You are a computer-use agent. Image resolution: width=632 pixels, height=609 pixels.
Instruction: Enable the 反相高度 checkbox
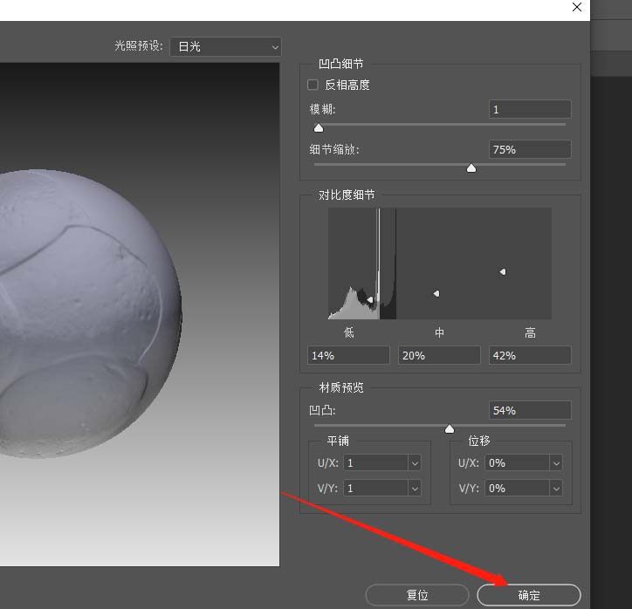pos(313,85)
